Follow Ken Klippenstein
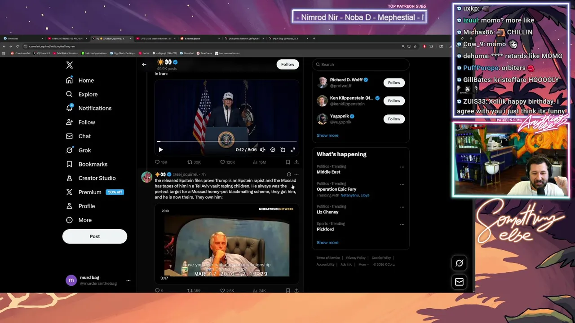 [x=394, y=100]
